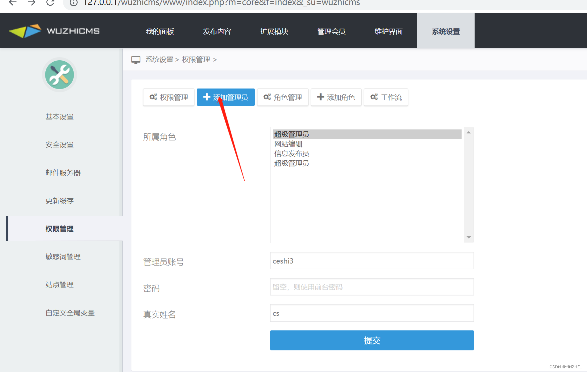Click the 权限管理 toolbar button

coord(169,97)
